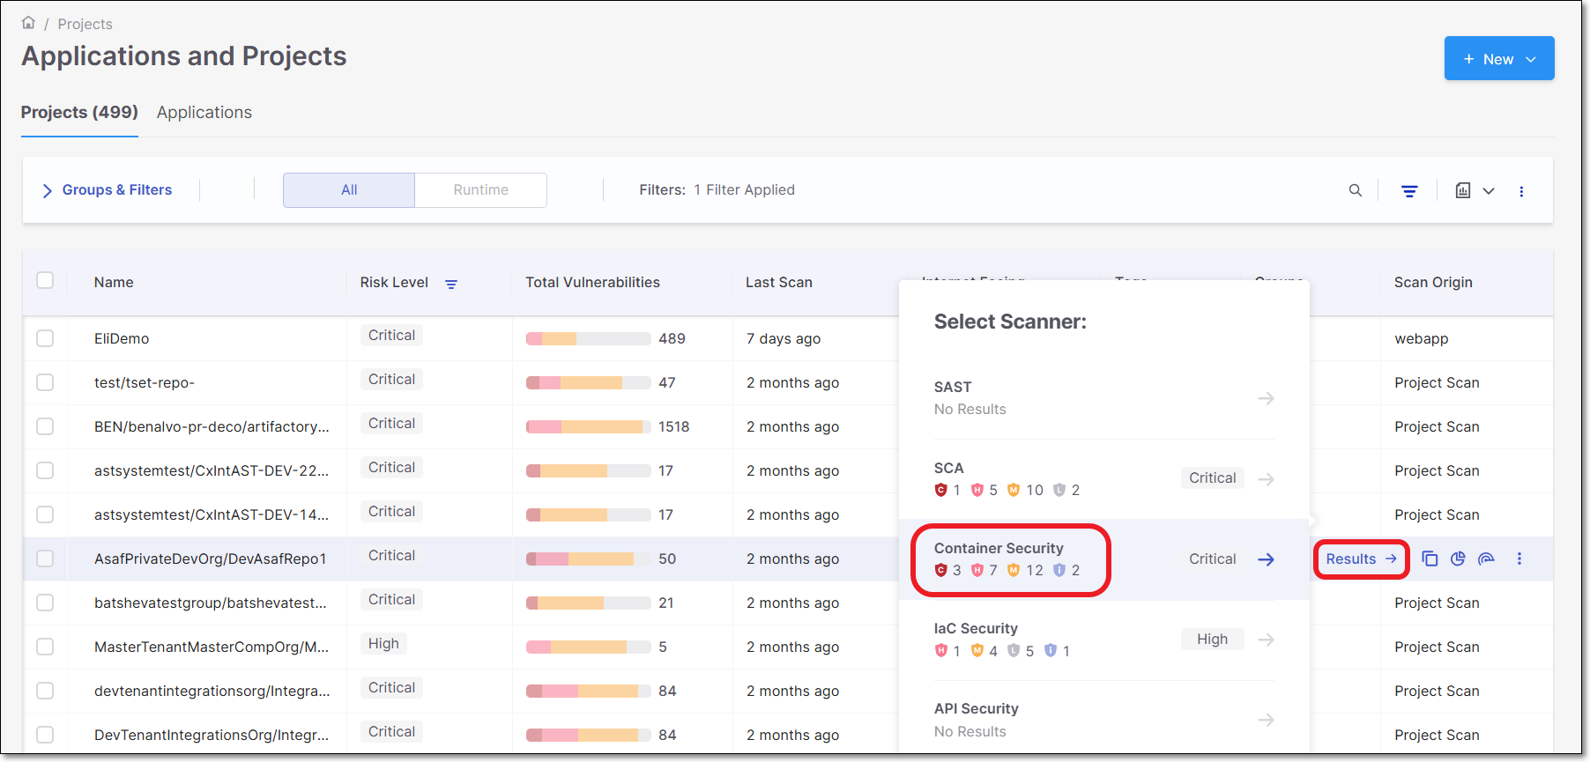This screenshot has height=762, width=1590.
Task: Click the Projects breadcrumb link
Action: 85,24
